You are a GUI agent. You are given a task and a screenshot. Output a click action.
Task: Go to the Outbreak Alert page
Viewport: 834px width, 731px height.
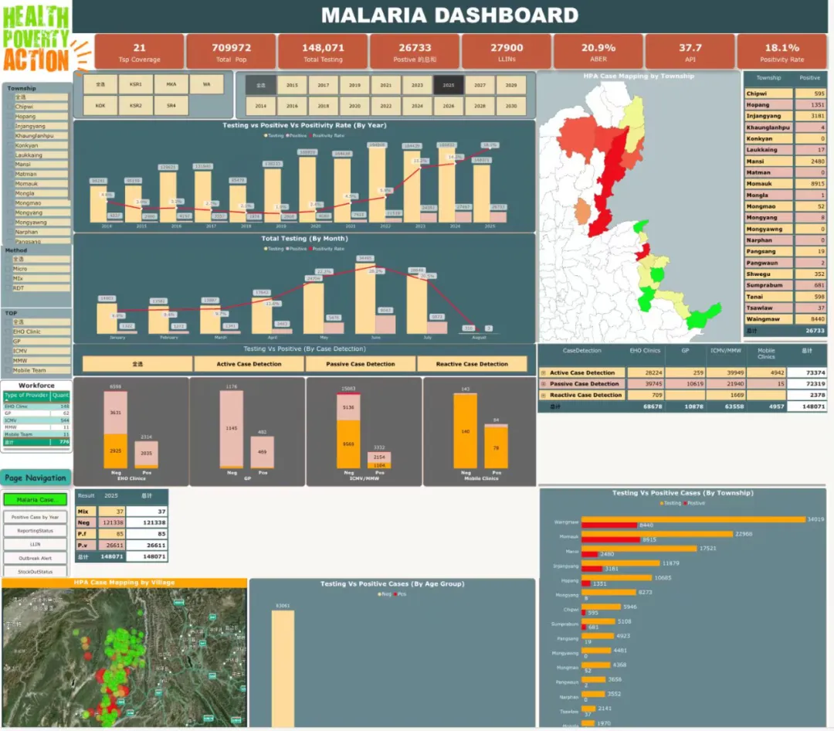pyautogui.click(x=35, y=558)
